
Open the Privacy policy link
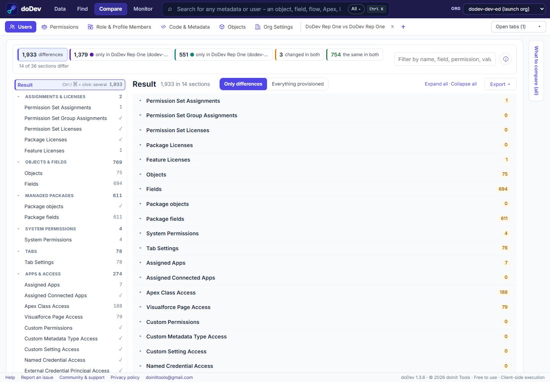click(x=125, y=377)
